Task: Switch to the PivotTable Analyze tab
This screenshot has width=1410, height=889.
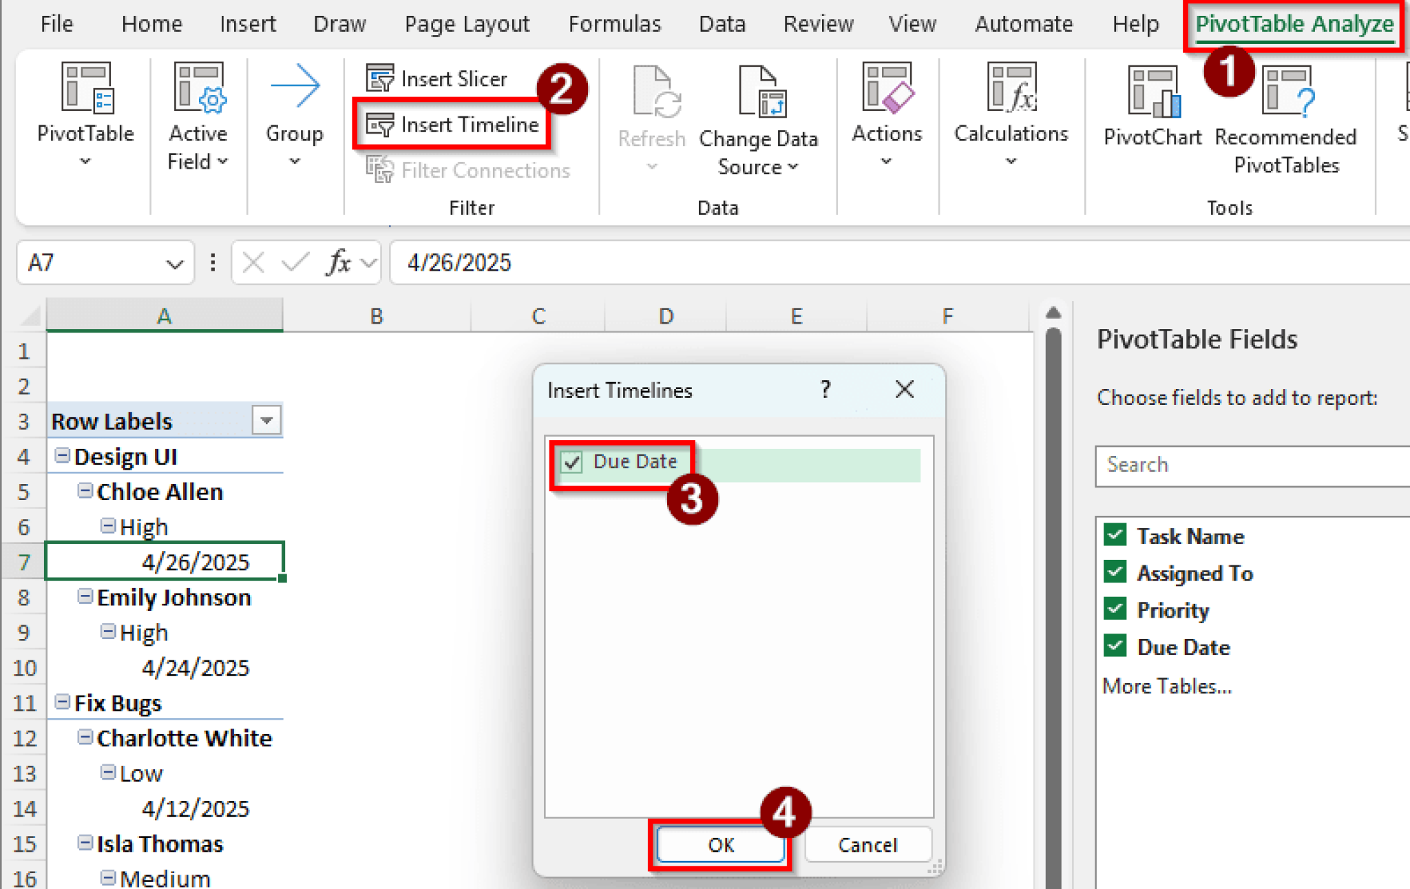Action: click(x=1294, y=24)
